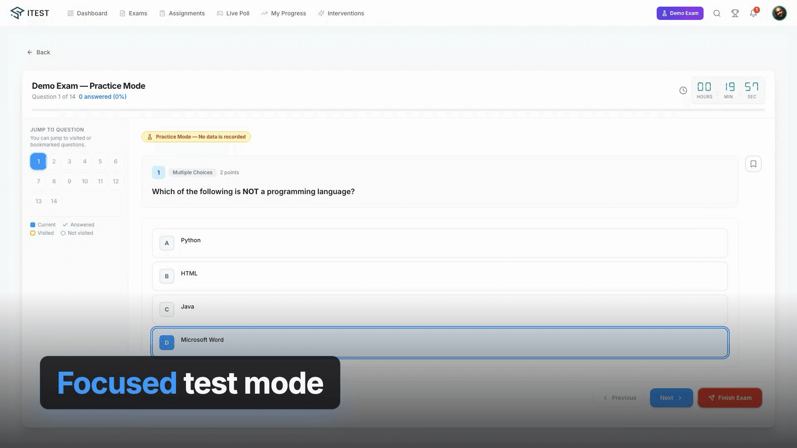Click the 'Visited' legend entry
Viewport: 797px width, 448px height.
42,233
